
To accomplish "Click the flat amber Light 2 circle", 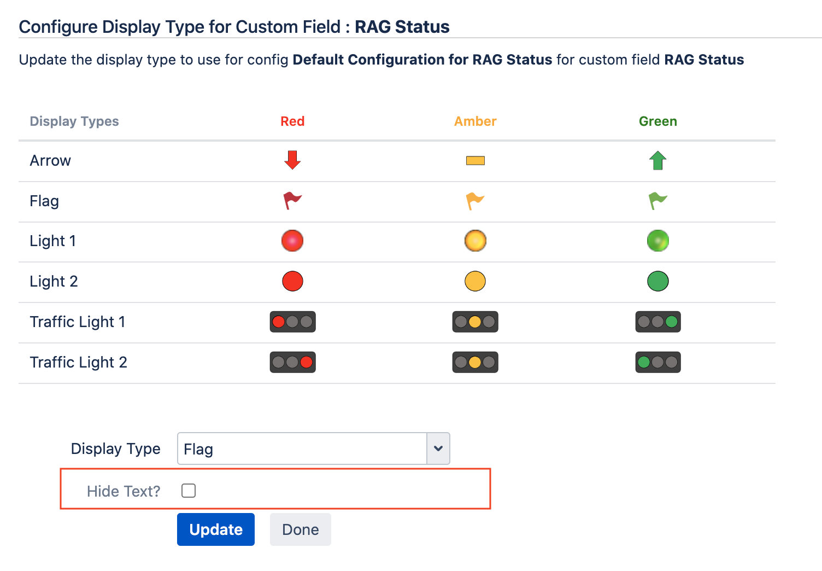I will click(x=475, y=281).
